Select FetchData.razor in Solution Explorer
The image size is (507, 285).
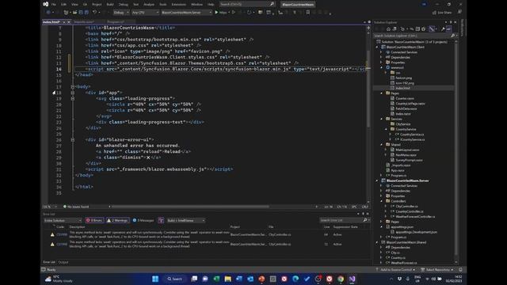pos(406,108)
